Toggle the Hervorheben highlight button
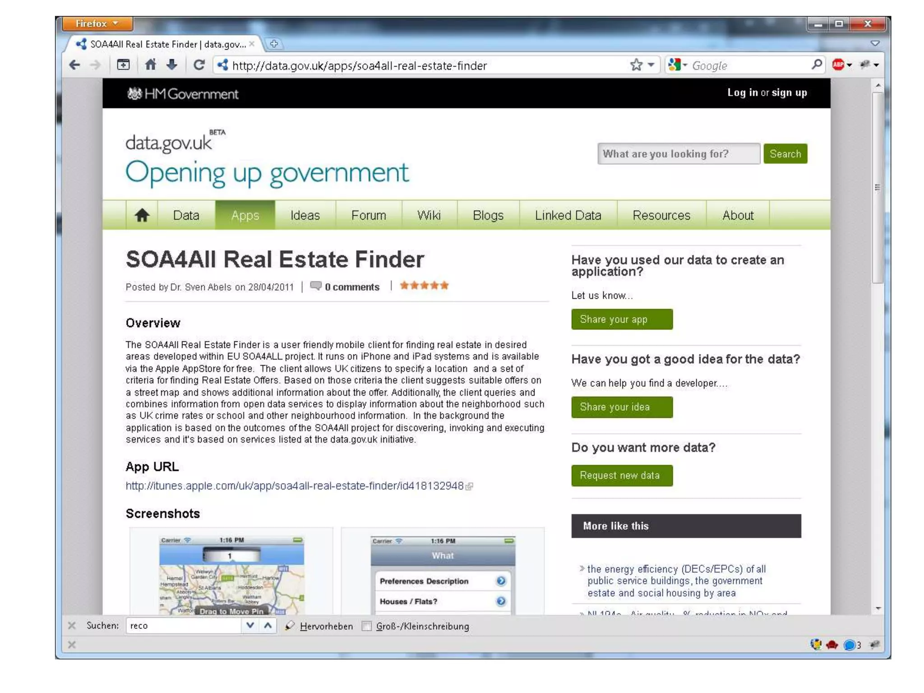The height and width of the screenshot is (693, 924). [x=319, y=626]
